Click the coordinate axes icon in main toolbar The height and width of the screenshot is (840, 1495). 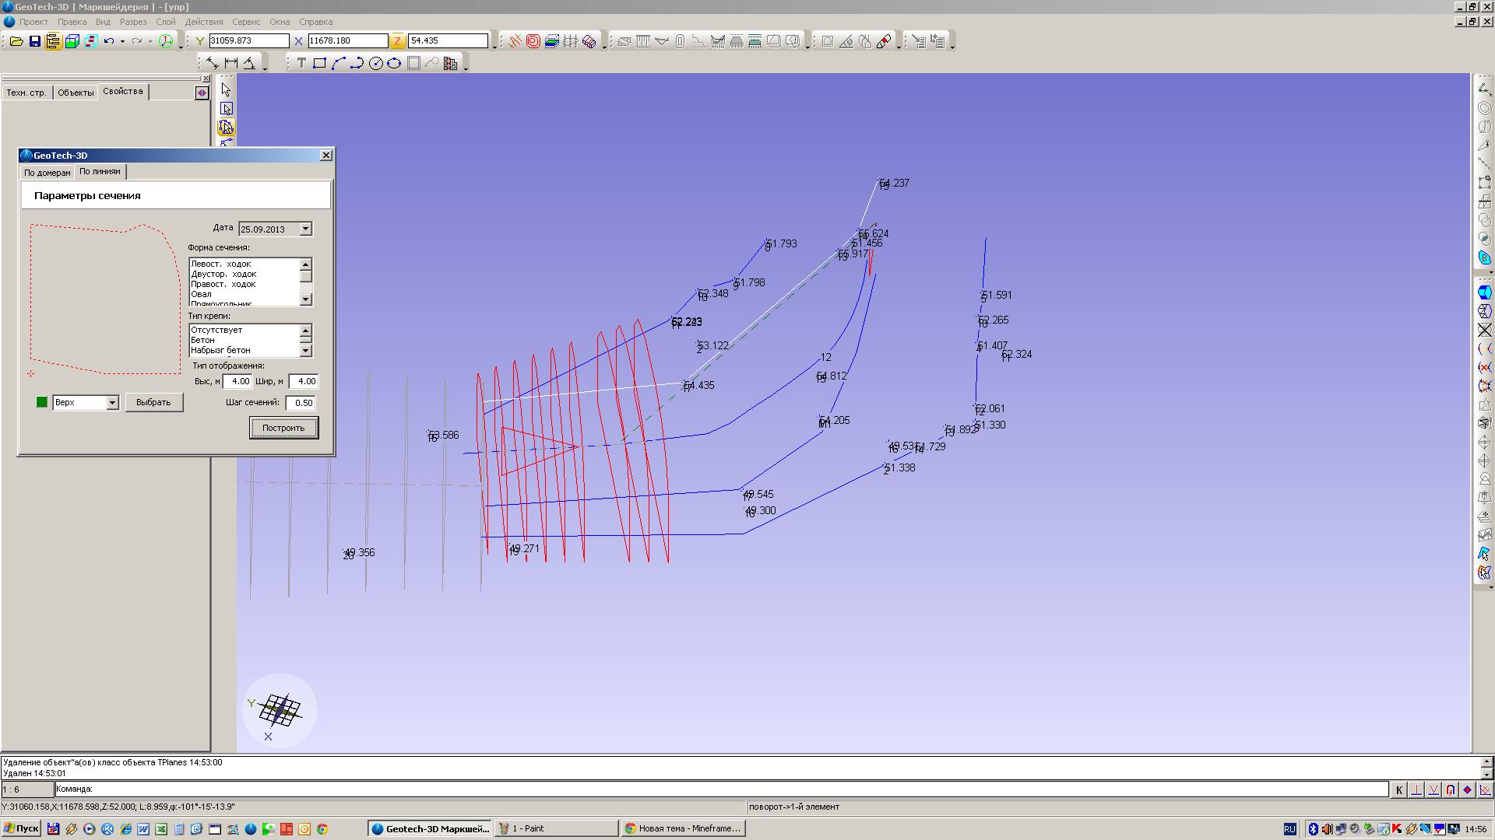pos(166,41)
